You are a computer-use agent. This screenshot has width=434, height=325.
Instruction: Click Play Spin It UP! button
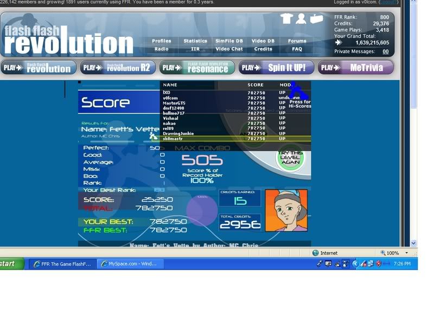pos(277,68)
